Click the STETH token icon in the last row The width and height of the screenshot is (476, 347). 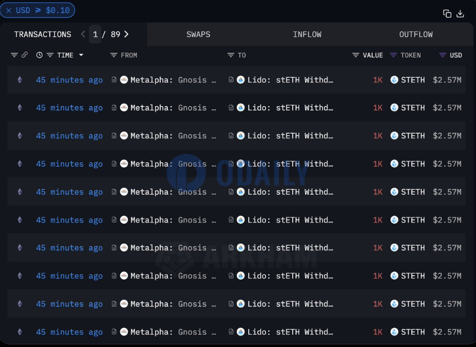(x=394, y=332)
